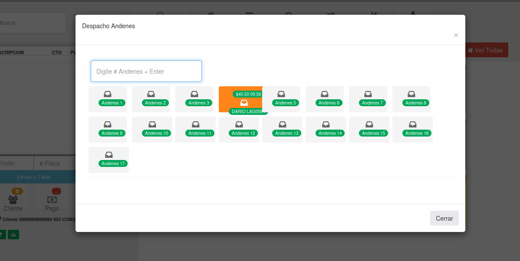Click the Andenes 6 green label
This screenshot has width=520, height=261.
click(329, 103)
